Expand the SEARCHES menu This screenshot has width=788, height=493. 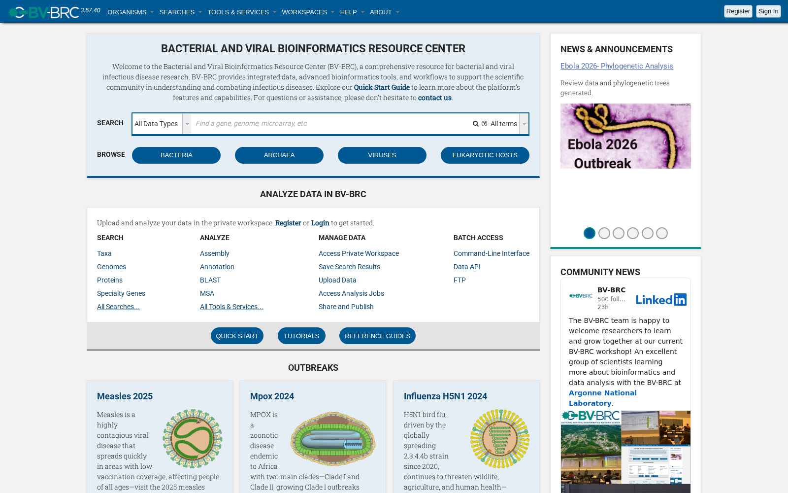tap(181, 12)
